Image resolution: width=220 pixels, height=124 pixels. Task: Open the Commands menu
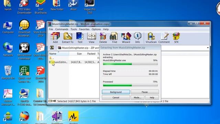tap(62, 29)
